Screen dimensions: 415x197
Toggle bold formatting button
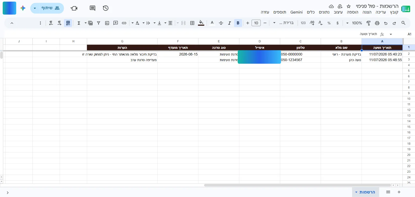coord(238,23)
